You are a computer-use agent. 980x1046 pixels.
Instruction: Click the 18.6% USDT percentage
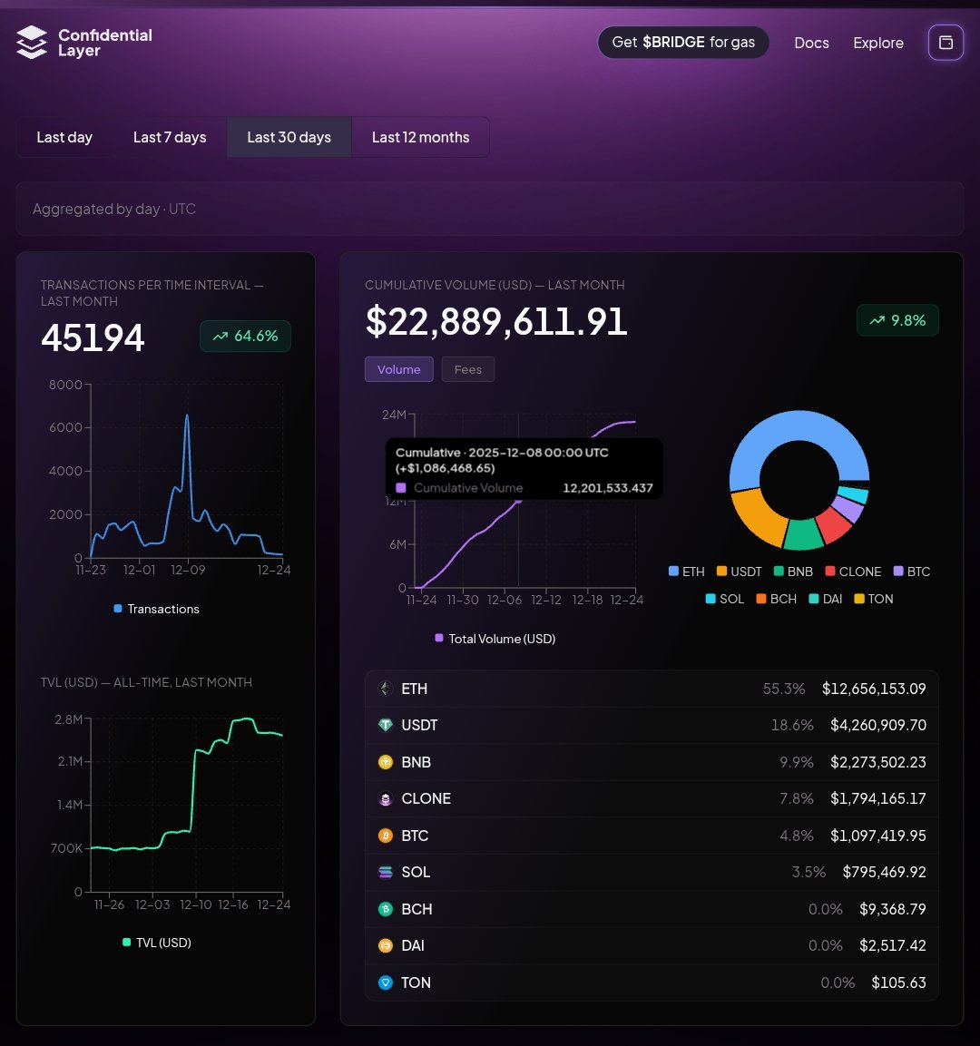coord(792,725)
